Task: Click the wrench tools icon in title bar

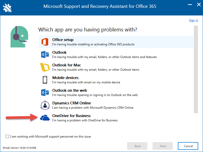Action: (7, 8)
